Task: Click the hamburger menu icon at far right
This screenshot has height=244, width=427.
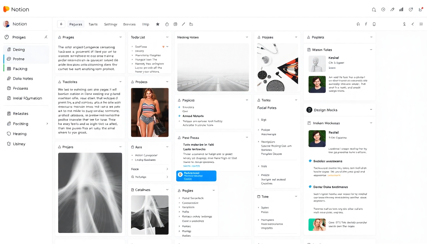Action: 421,24
